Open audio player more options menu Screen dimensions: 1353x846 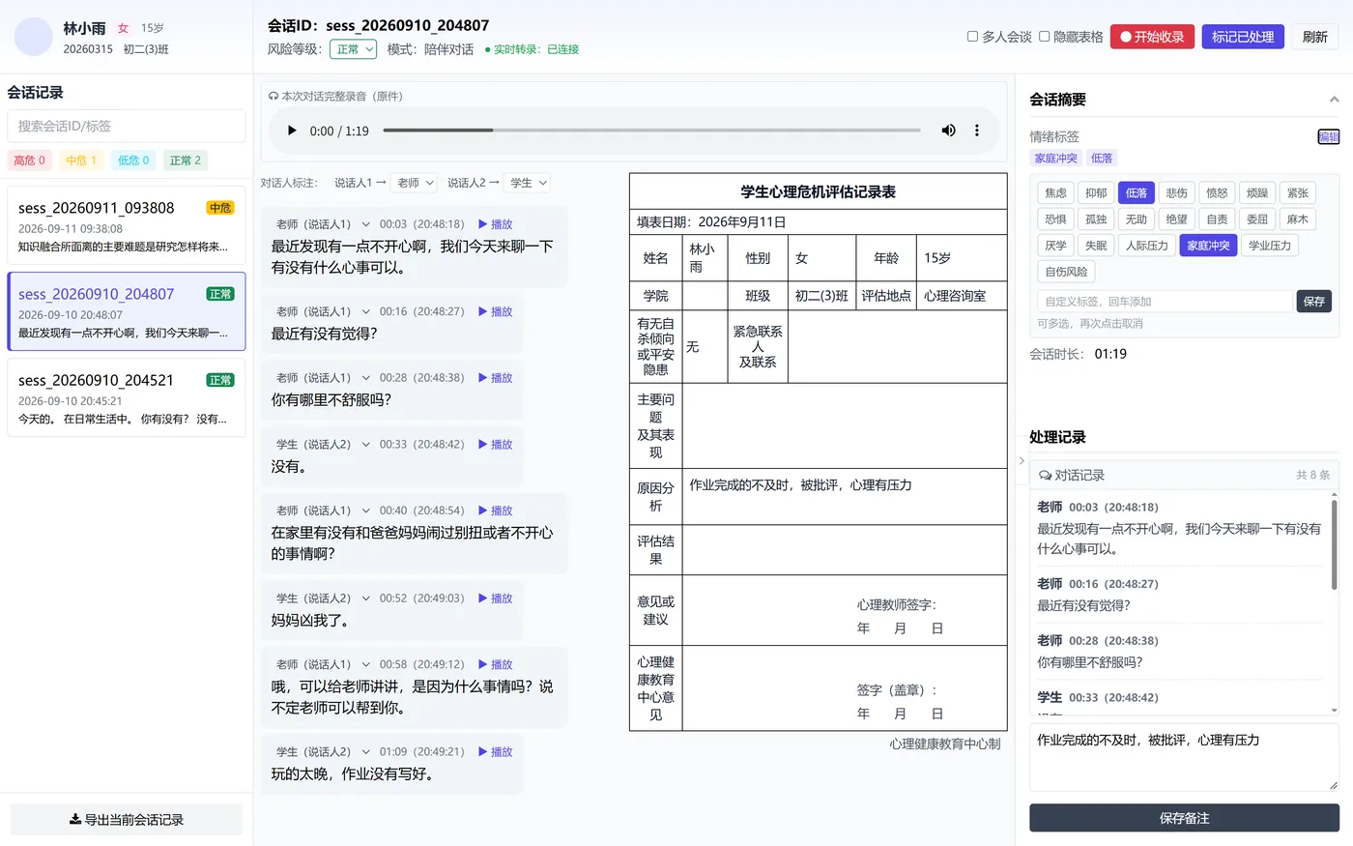977,131
